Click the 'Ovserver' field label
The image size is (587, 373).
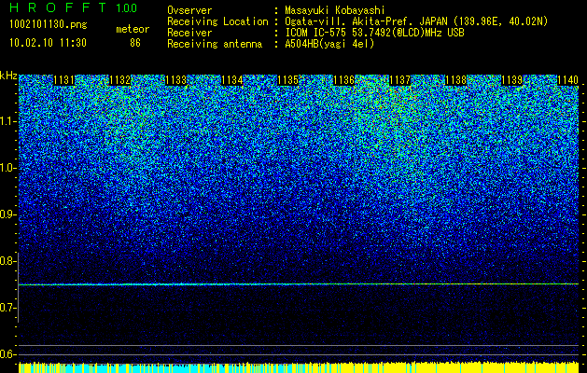point(189,10)
